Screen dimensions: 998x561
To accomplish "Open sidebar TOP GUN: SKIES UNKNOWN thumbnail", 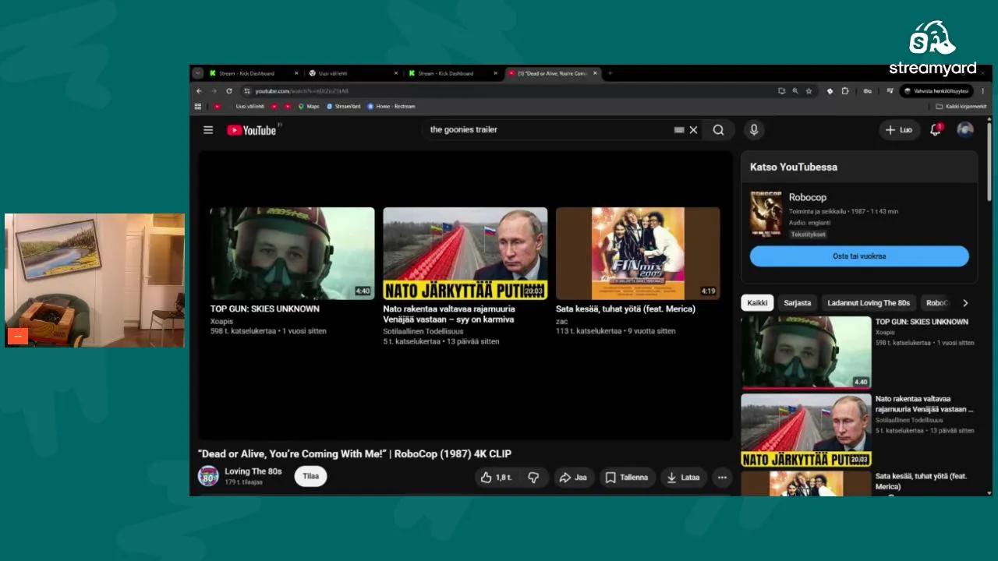I will 806,352.
